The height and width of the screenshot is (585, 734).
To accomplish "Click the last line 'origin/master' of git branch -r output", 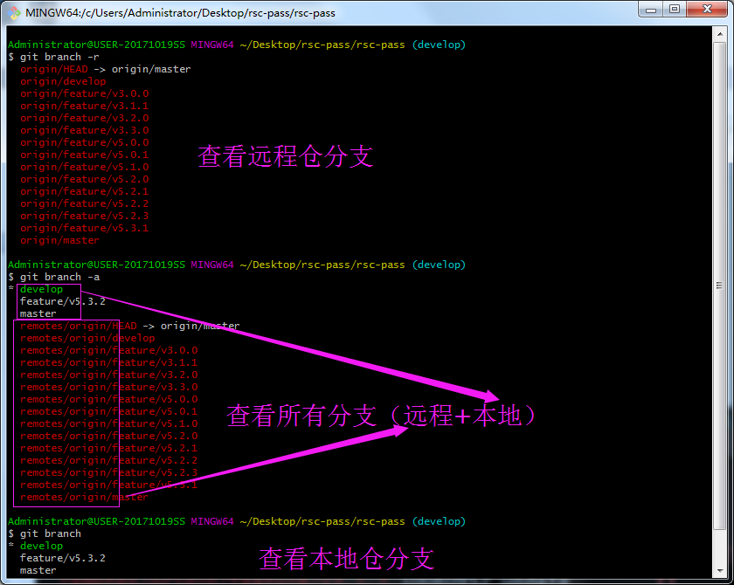I will pyautogui.click(x=59, y=240).
